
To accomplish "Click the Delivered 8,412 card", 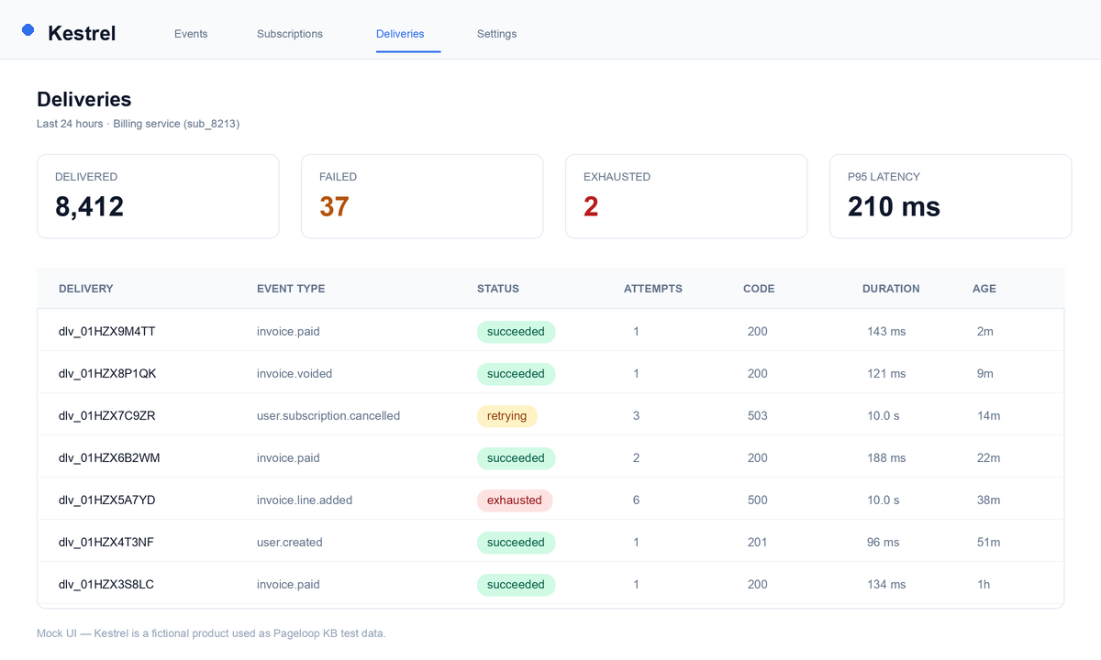I will [x=158, y=196].
